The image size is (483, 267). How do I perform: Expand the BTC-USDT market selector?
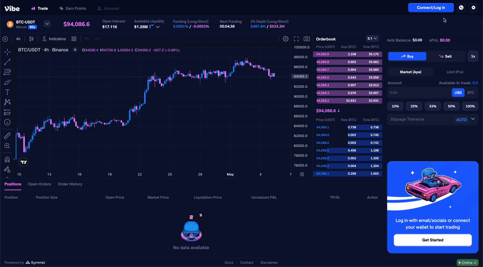(48, 24)
